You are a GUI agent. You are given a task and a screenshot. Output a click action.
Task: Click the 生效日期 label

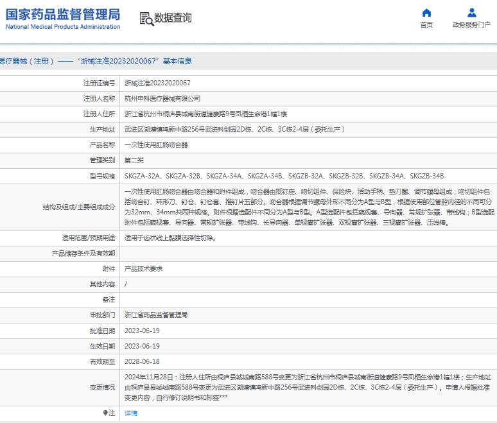(x=102, y=346)
